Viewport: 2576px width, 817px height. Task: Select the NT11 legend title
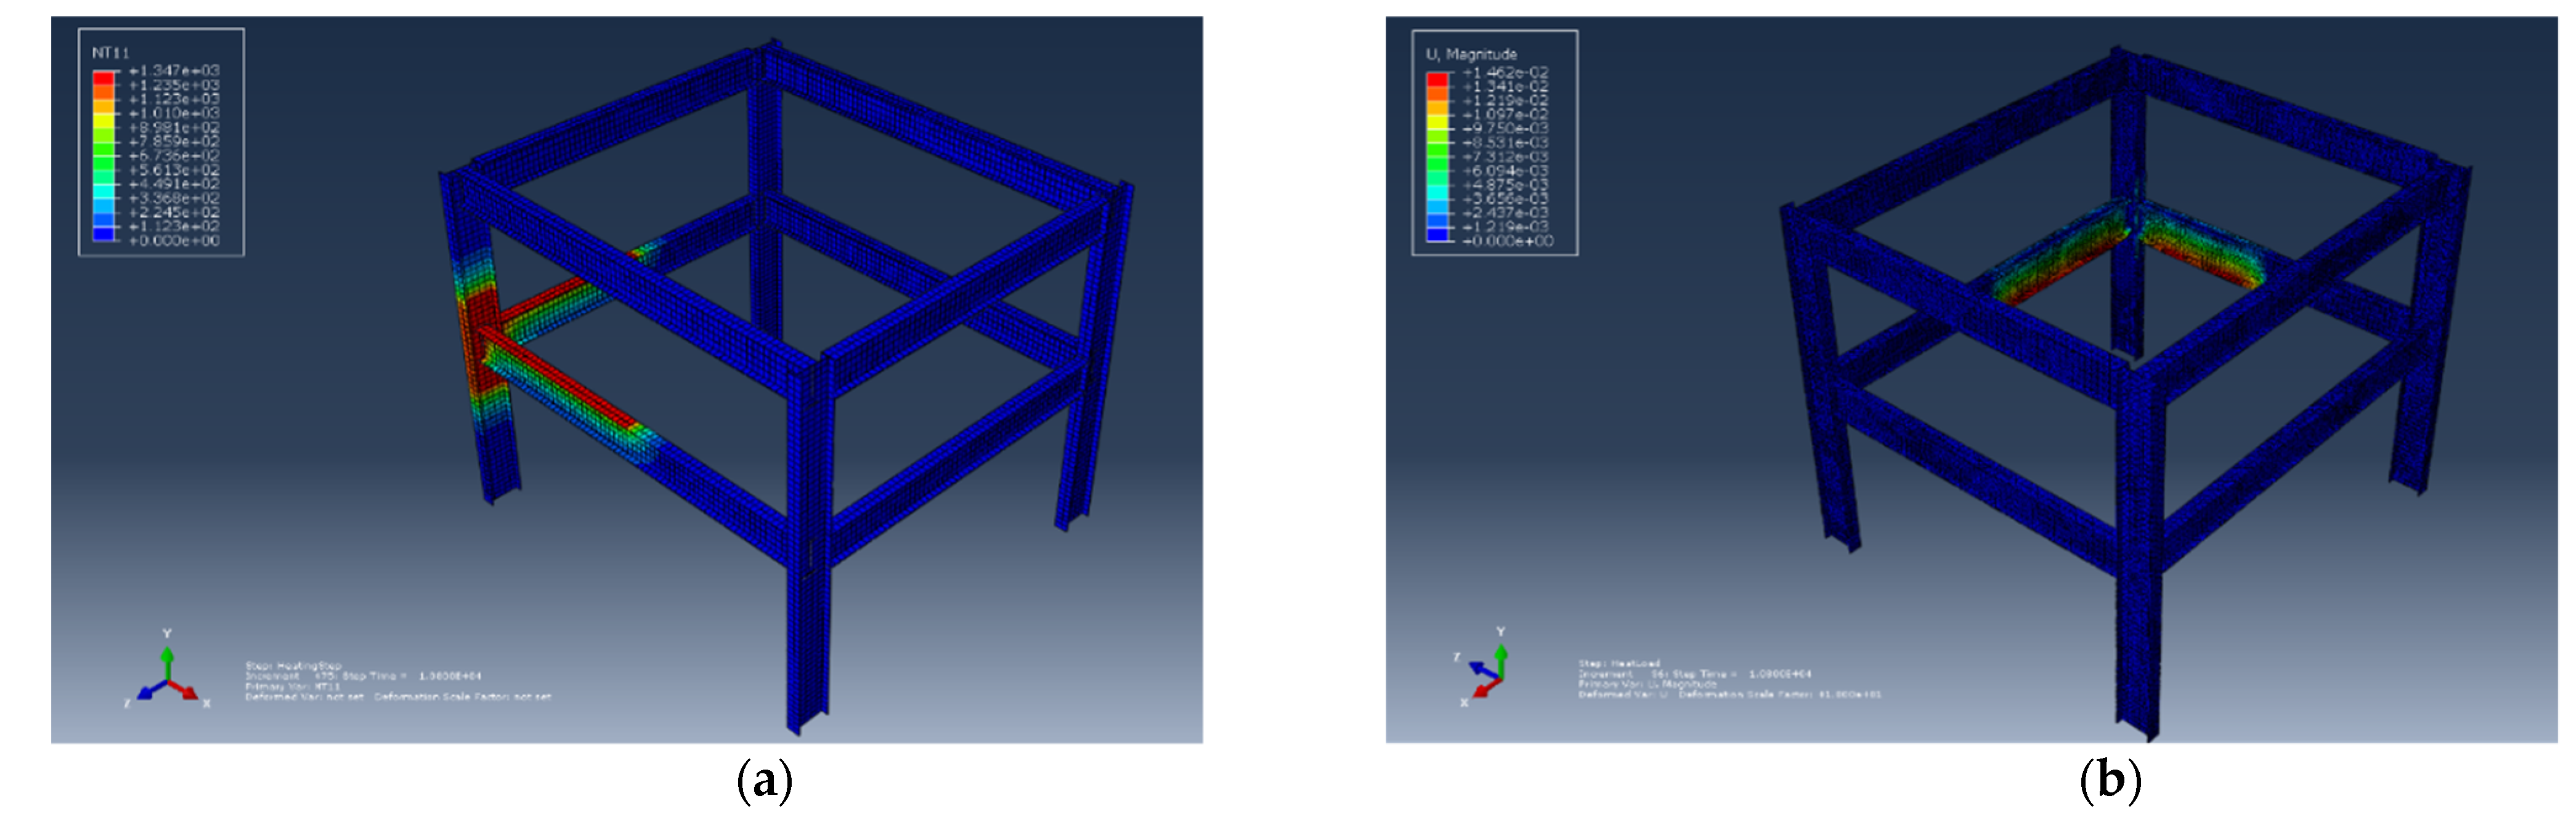click(110, 52)
